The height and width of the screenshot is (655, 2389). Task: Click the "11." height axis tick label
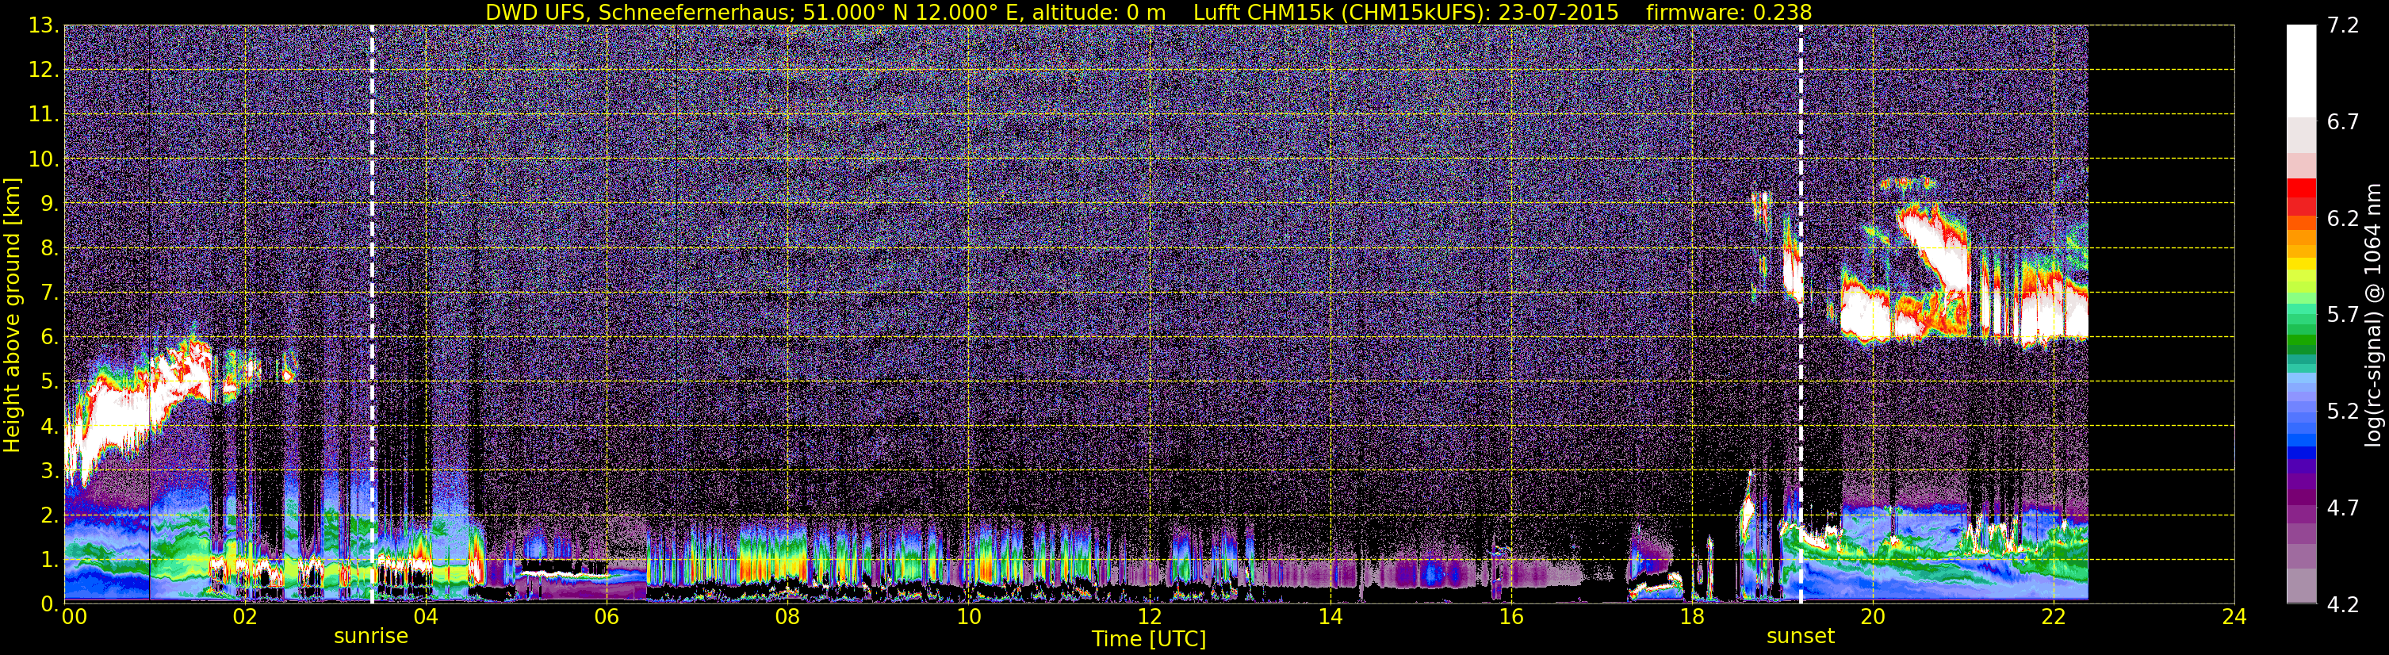tap(43, 114)
